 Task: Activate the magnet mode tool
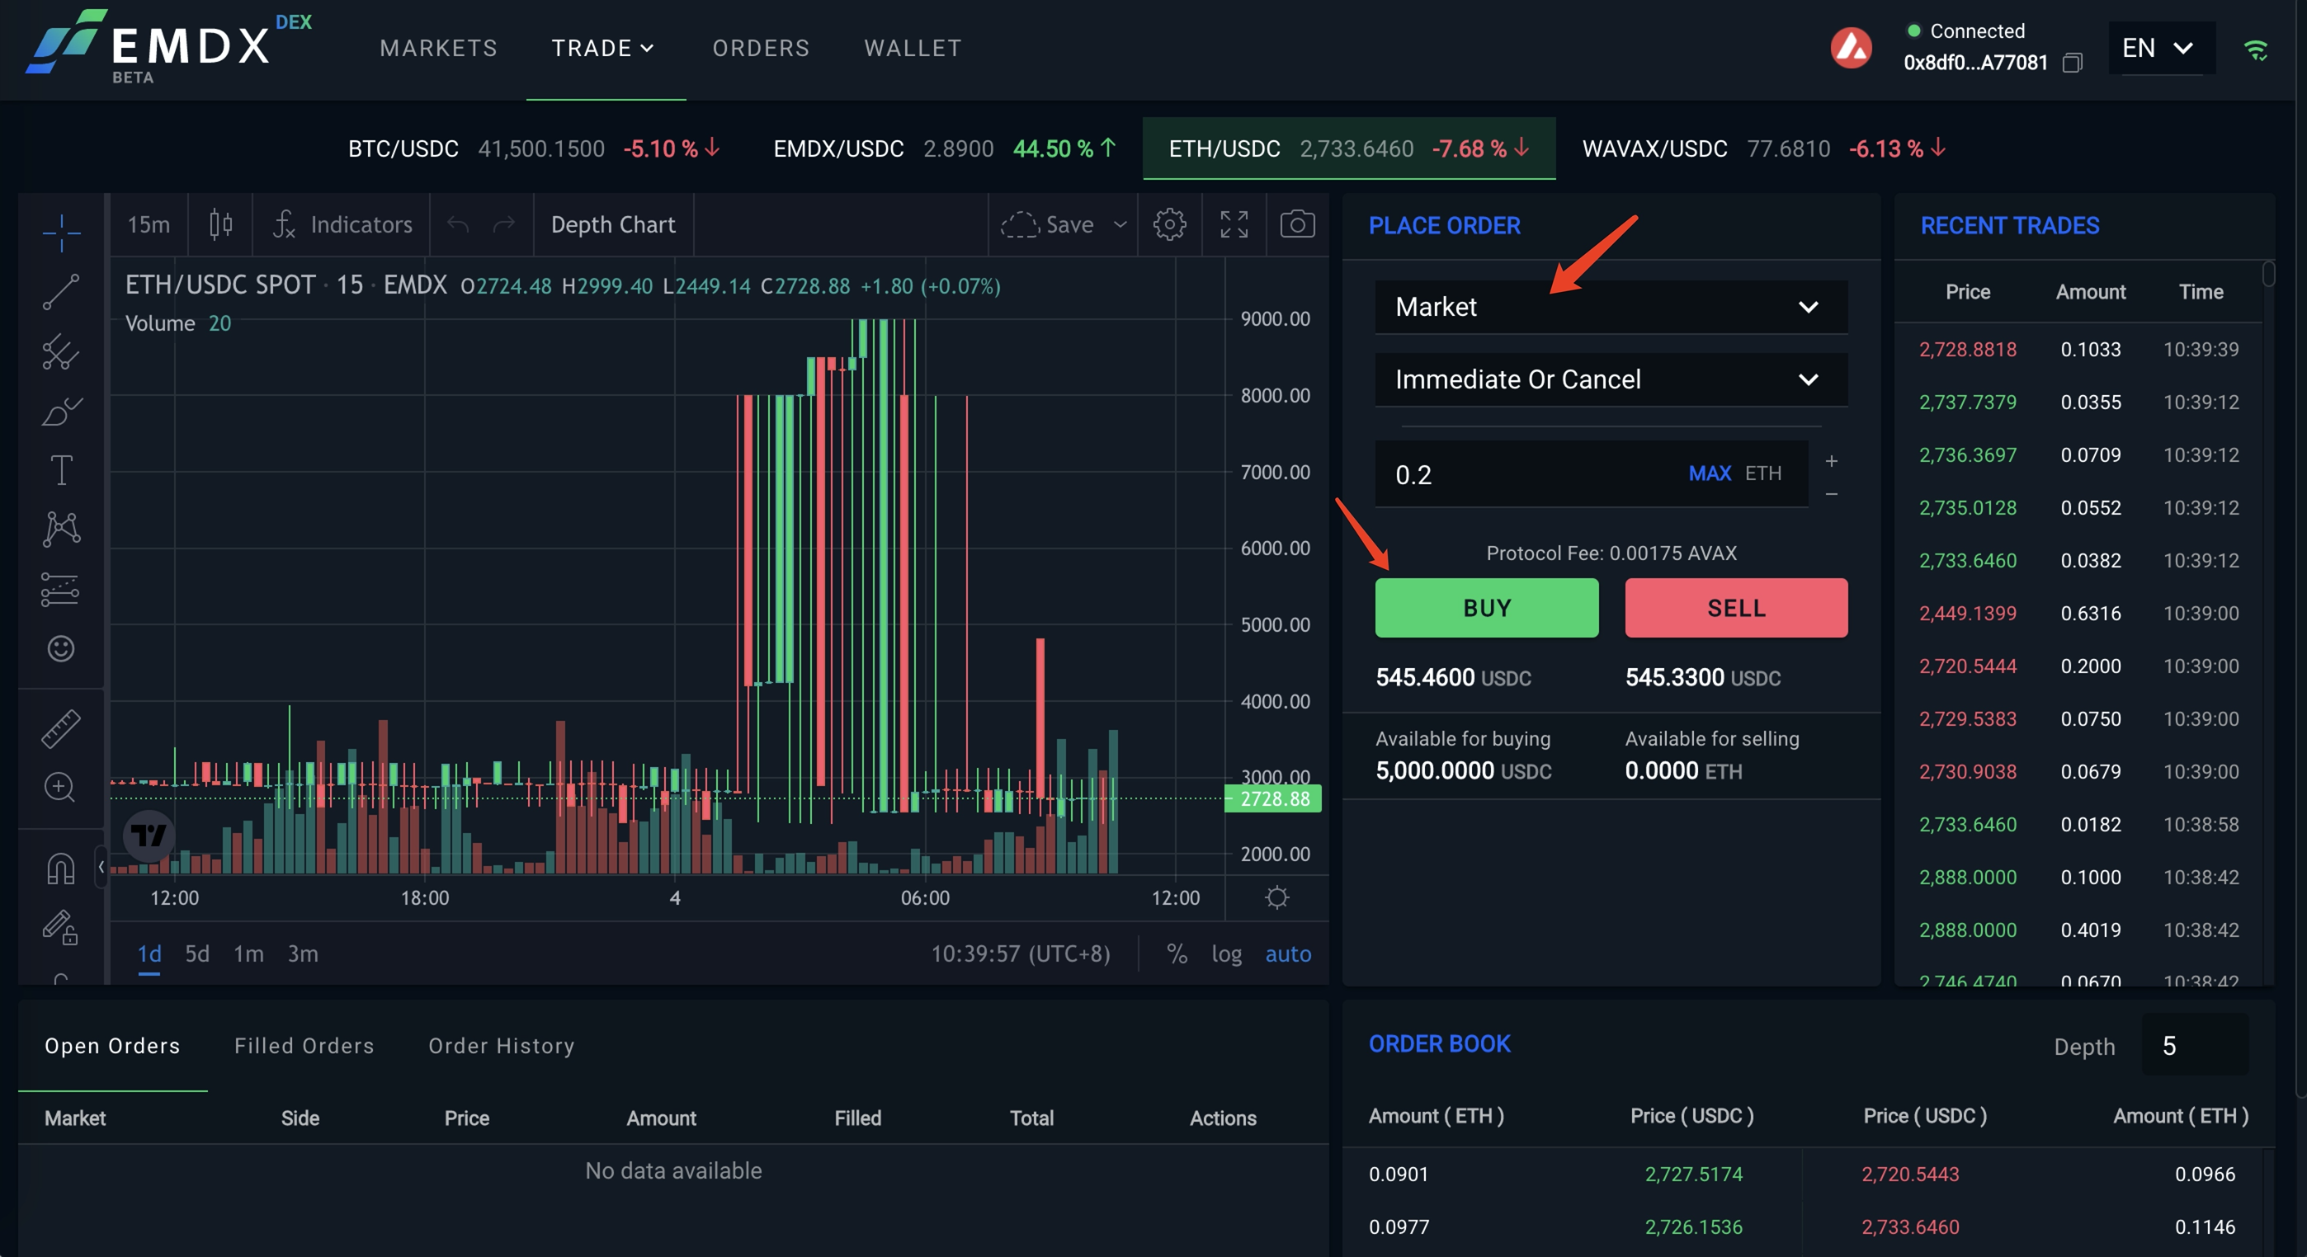coord(61,868)
